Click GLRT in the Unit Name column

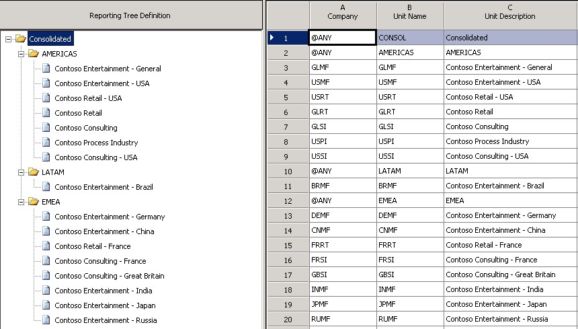(x=410, y=112)
